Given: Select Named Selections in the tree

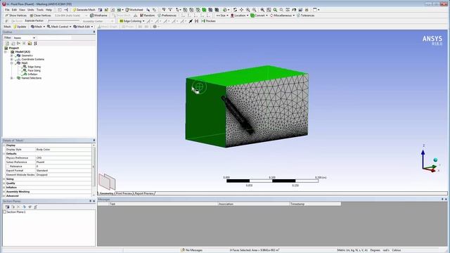Looking at the screenshot, I should 31,78.
